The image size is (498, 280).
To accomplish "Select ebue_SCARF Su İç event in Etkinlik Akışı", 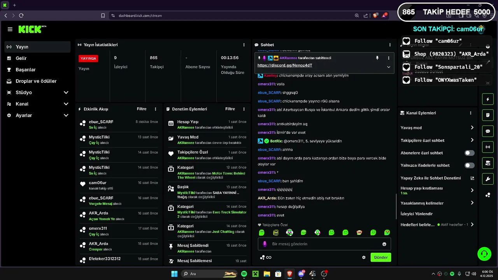I will tap(119, 124).
